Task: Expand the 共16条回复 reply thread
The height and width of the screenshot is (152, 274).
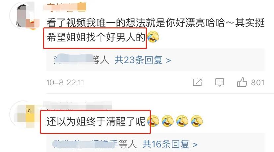Action: (x=170, y=144)
